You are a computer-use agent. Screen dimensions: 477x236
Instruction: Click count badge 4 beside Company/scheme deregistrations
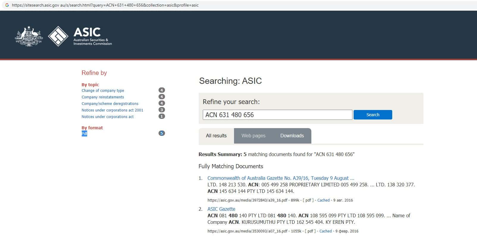pyautogui.click(x=162, y=103)
